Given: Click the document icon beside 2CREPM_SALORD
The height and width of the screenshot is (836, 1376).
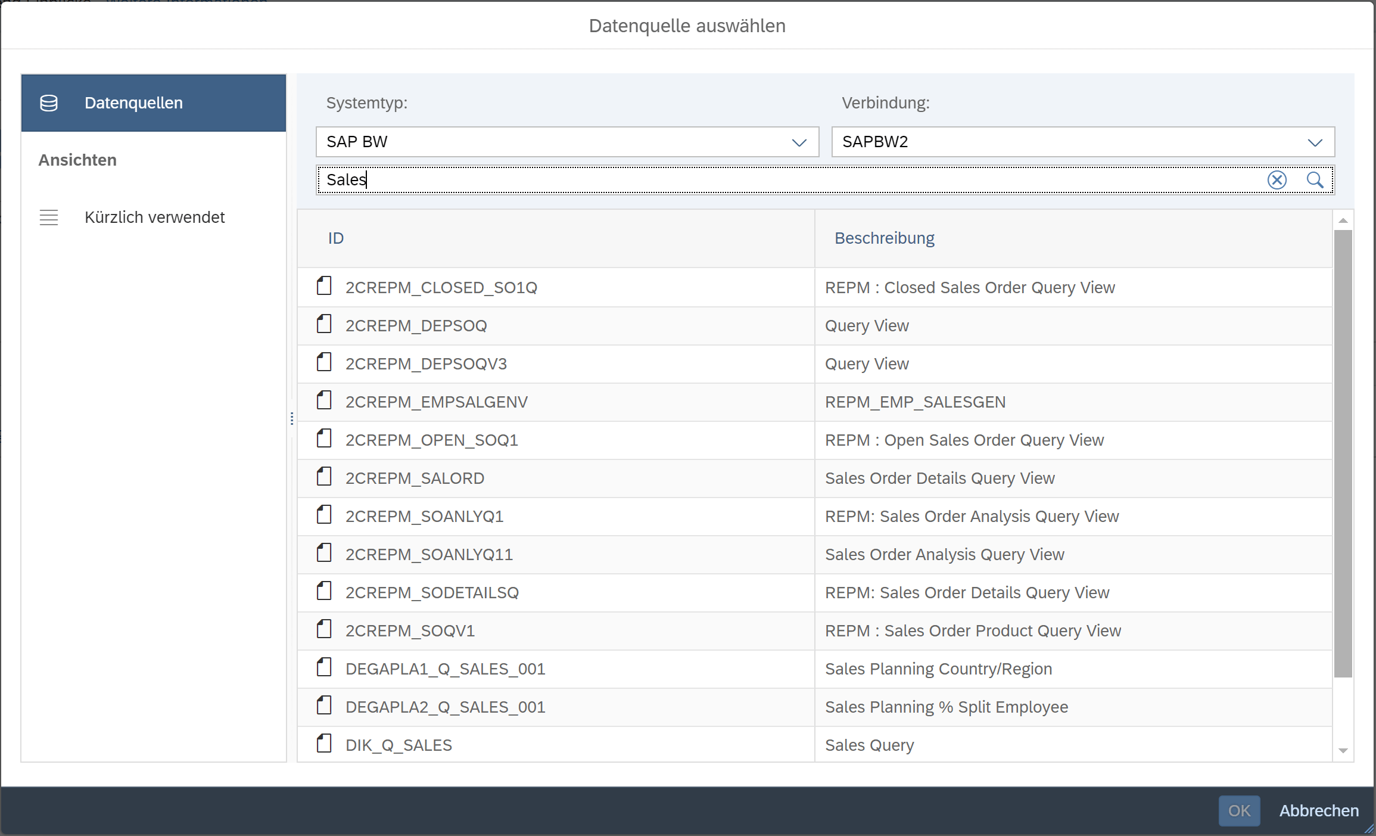Looking at the screenshot, I should 324,477.
